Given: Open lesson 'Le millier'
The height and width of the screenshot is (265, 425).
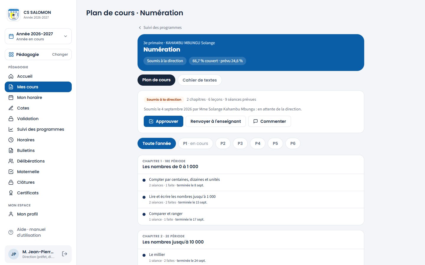Looking at the screenshot, I should click(x=251, y=257).
